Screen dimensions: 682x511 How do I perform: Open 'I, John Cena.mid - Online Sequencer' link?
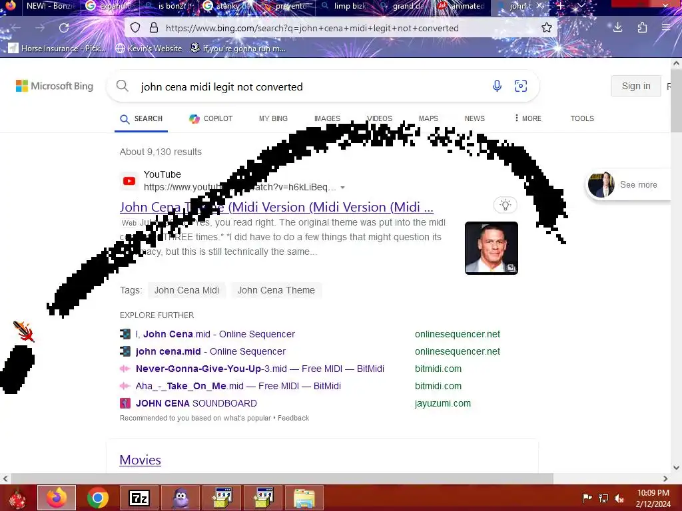click(215, 334)
